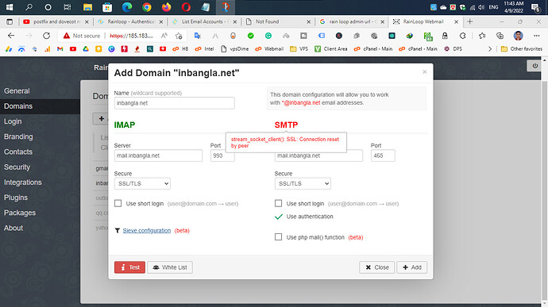Switch to Not Found tab

click(278, 21)
